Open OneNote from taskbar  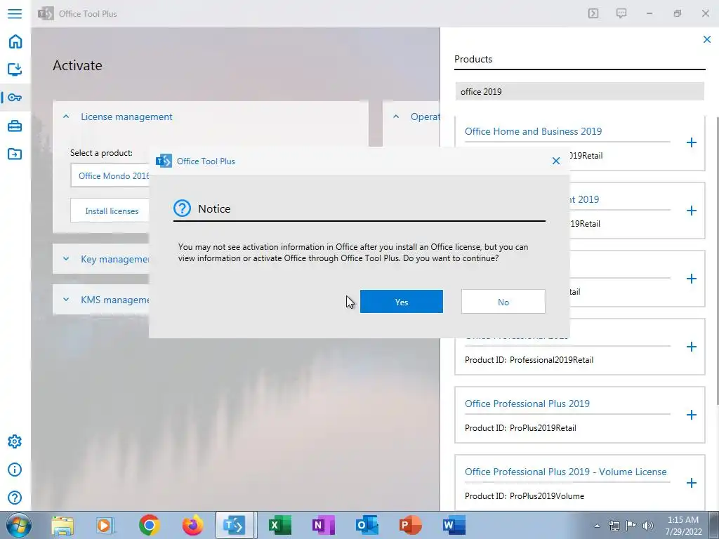[x=323, y=525]
